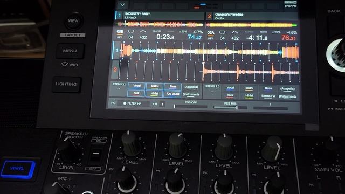The width and height of the screenshot is (345, 194).
Task: Tap deck 1 pitch range ±25%
Action: point(183,32)
